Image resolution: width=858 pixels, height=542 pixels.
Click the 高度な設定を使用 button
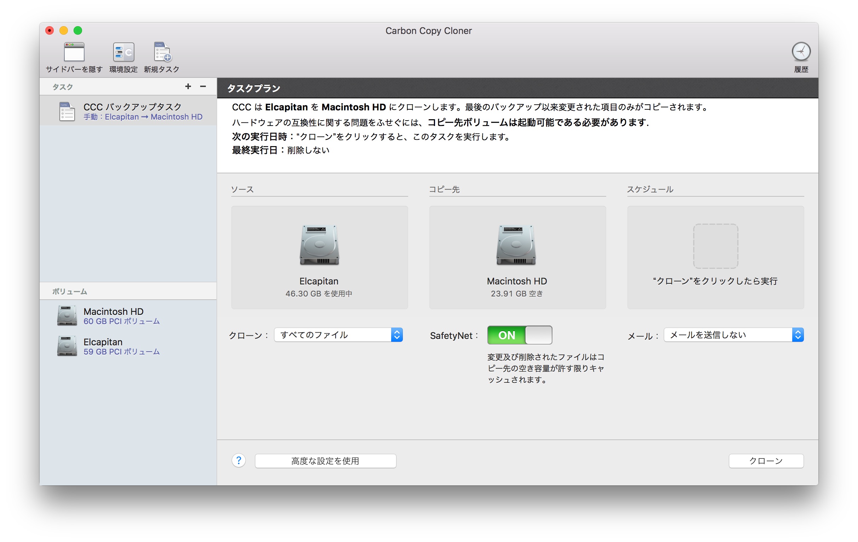[325, 461]
